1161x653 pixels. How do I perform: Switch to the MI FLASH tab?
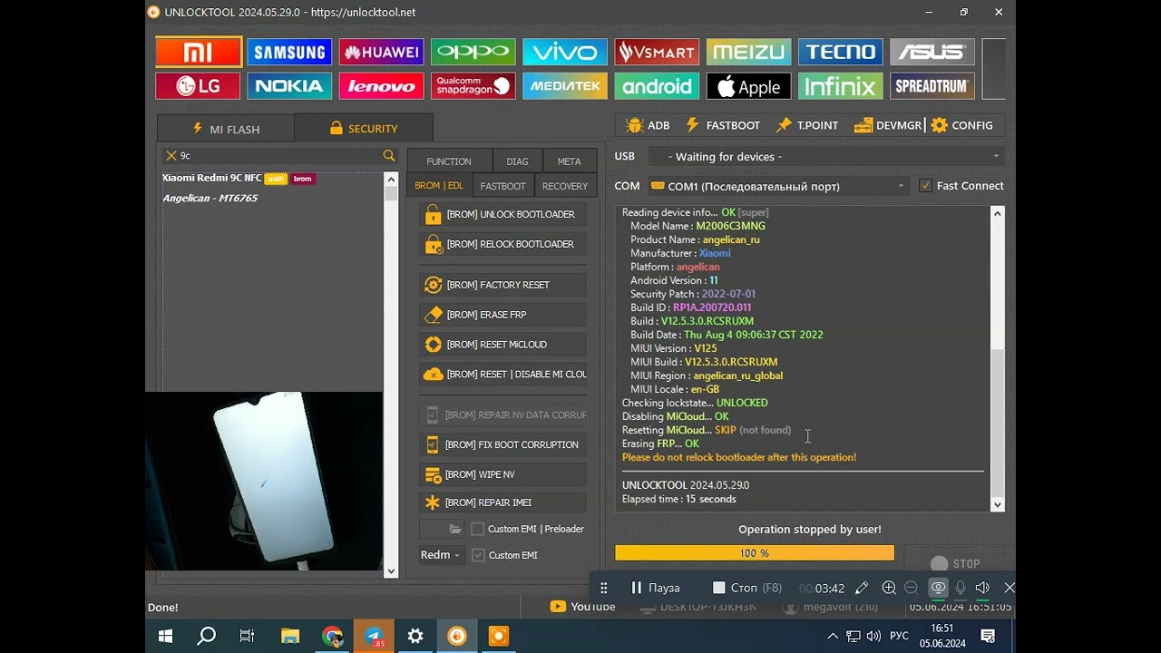coord(226,129)
